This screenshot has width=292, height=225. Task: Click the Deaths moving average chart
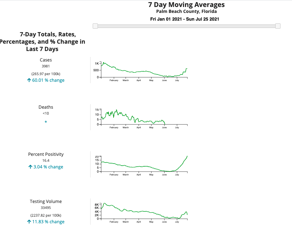coord(144,118)
